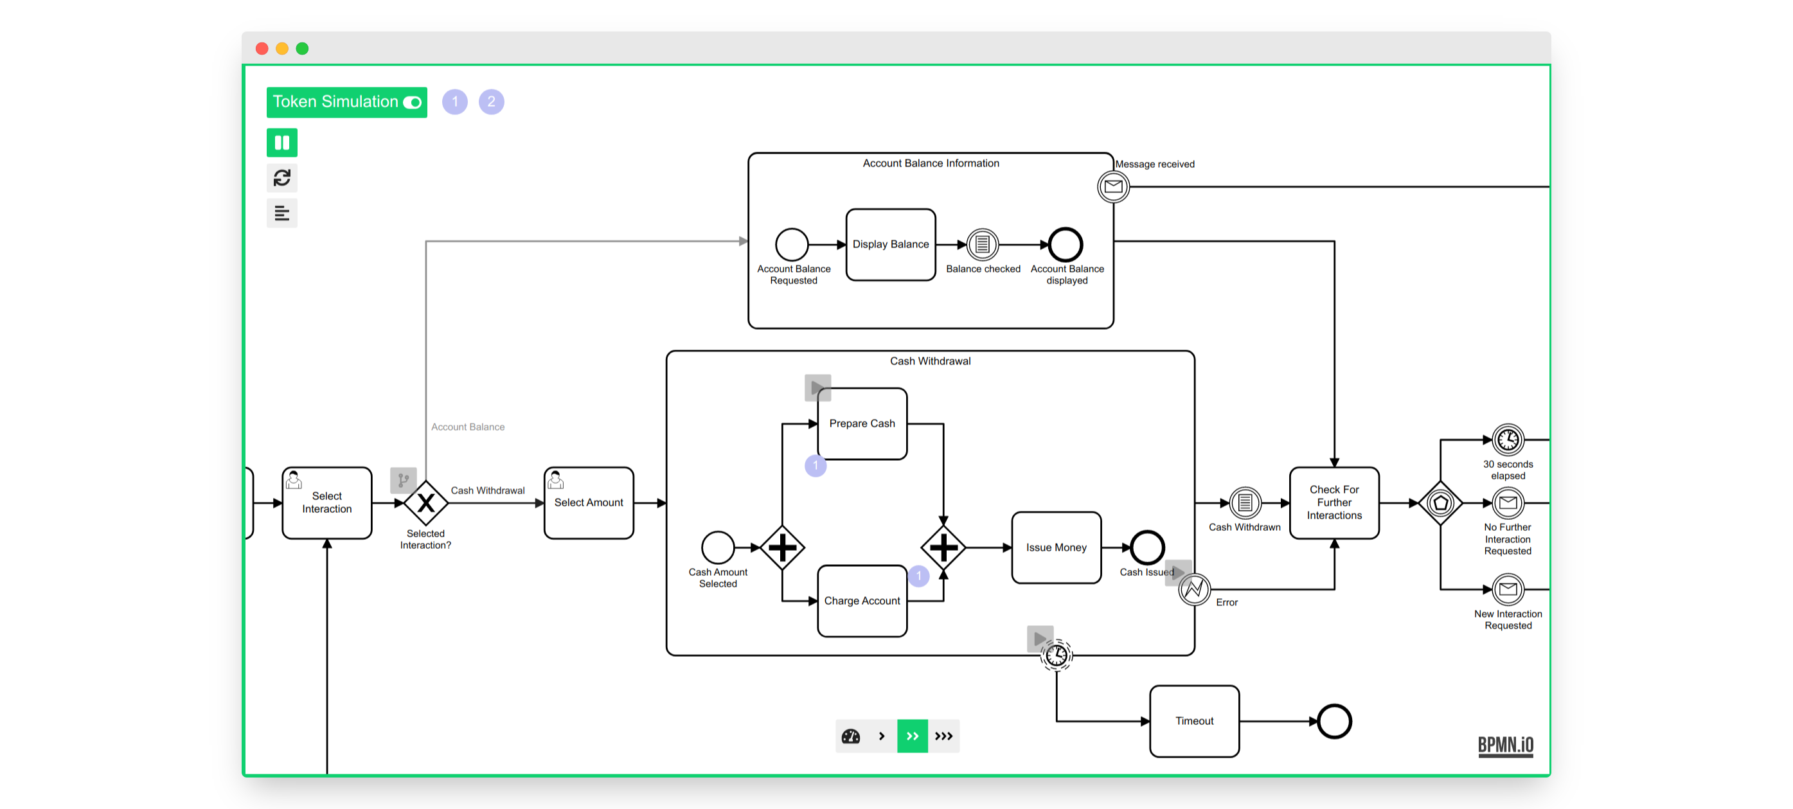
Task: Select the Issue Money task
Action: (1056, 548)
